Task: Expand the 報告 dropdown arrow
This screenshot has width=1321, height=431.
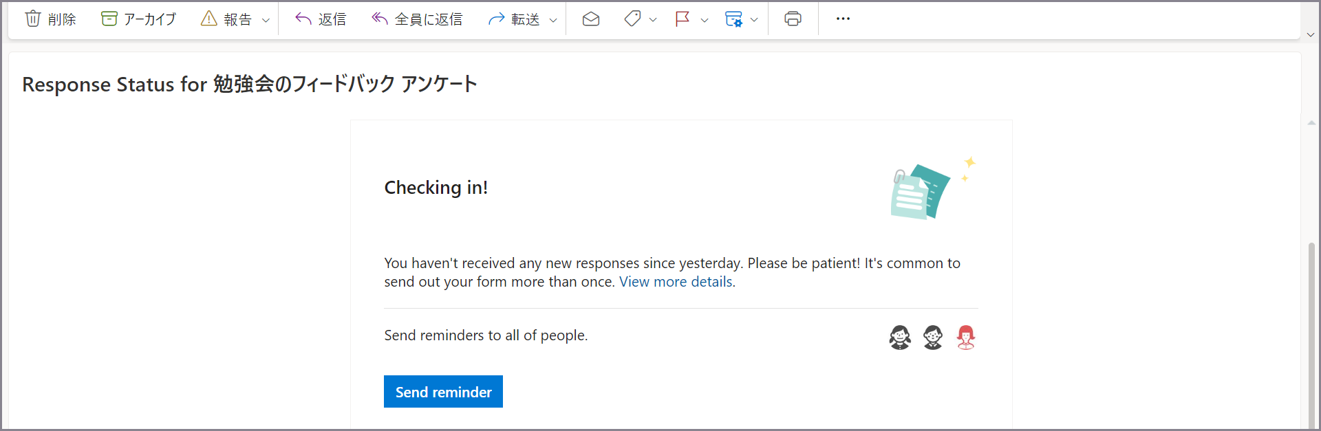Action: [266, 20]
